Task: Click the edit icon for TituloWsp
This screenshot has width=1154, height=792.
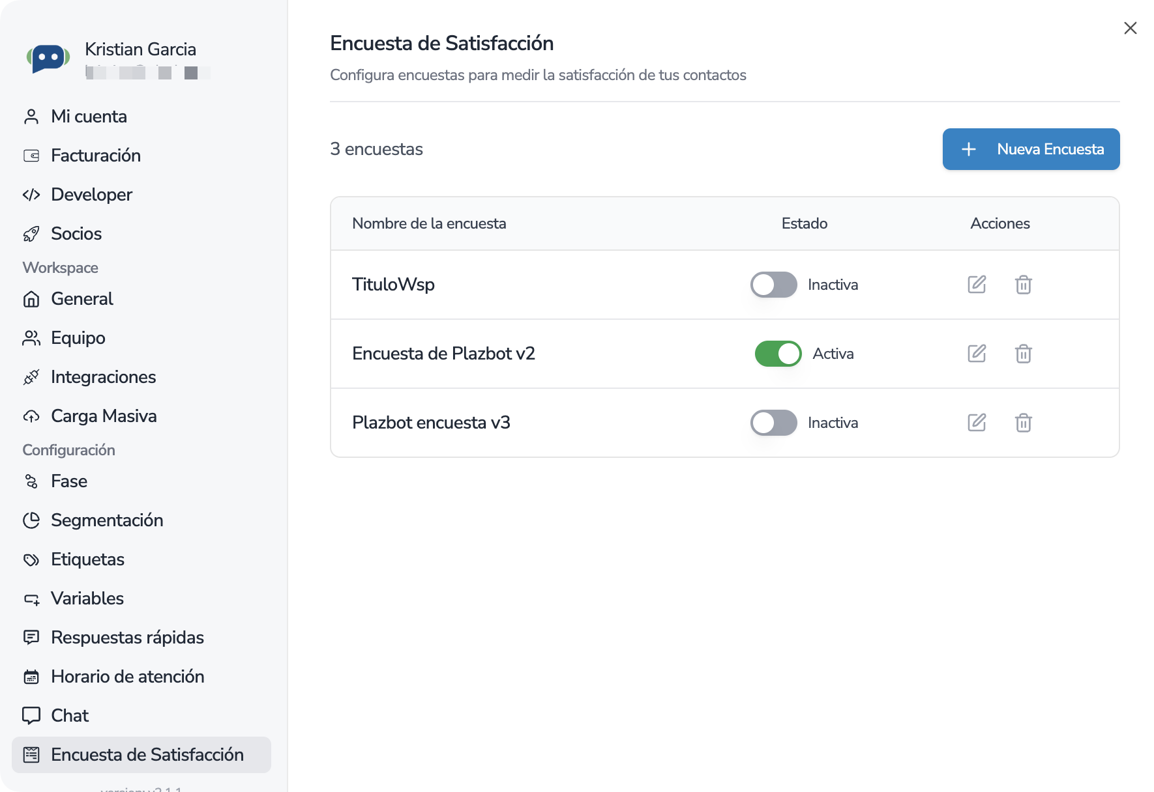Action: coord(976,285)
